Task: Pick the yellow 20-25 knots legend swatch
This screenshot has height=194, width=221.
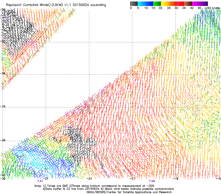Action: tap(165, 4)
